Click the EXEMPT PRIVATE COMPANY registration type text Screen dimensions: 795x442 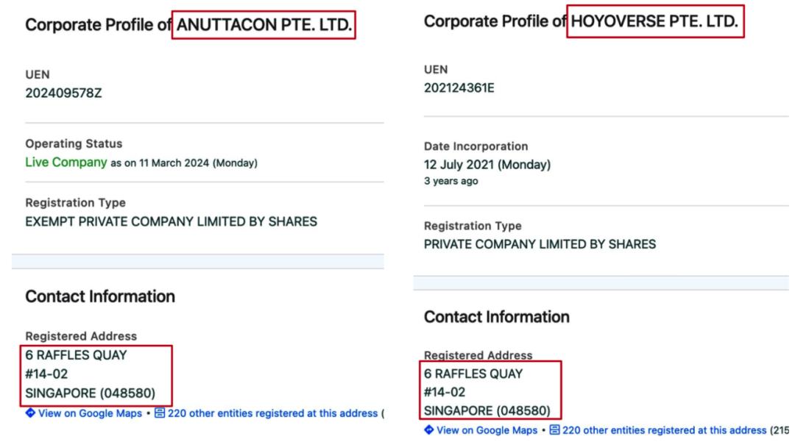point(171,221)
